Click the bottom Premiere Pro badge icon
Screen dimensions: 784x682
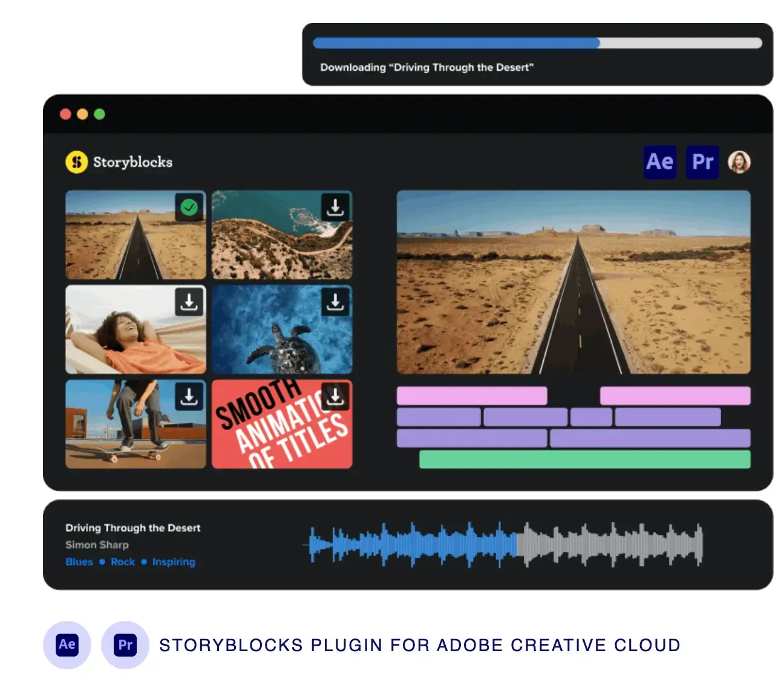point(125,645)
